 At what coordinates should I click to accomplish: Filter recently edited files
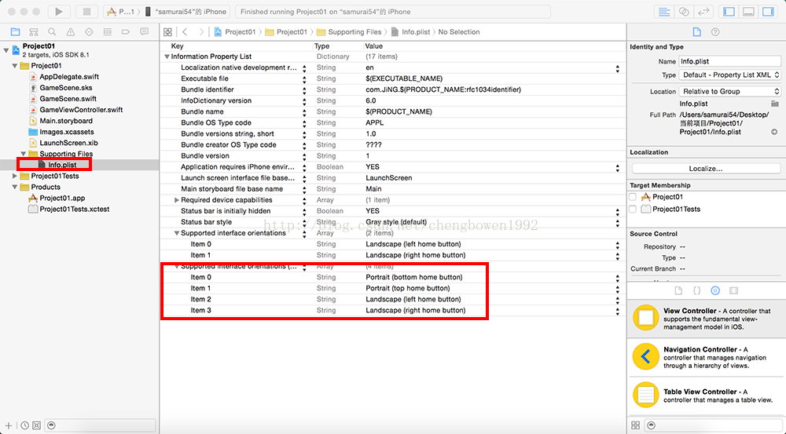tap(24, 425)
